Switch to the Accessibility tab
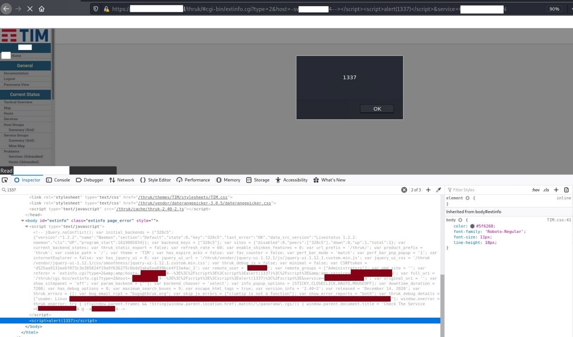The height and width of the screenshot is (337, 573). pyautogui.click(x=291, y=180)
